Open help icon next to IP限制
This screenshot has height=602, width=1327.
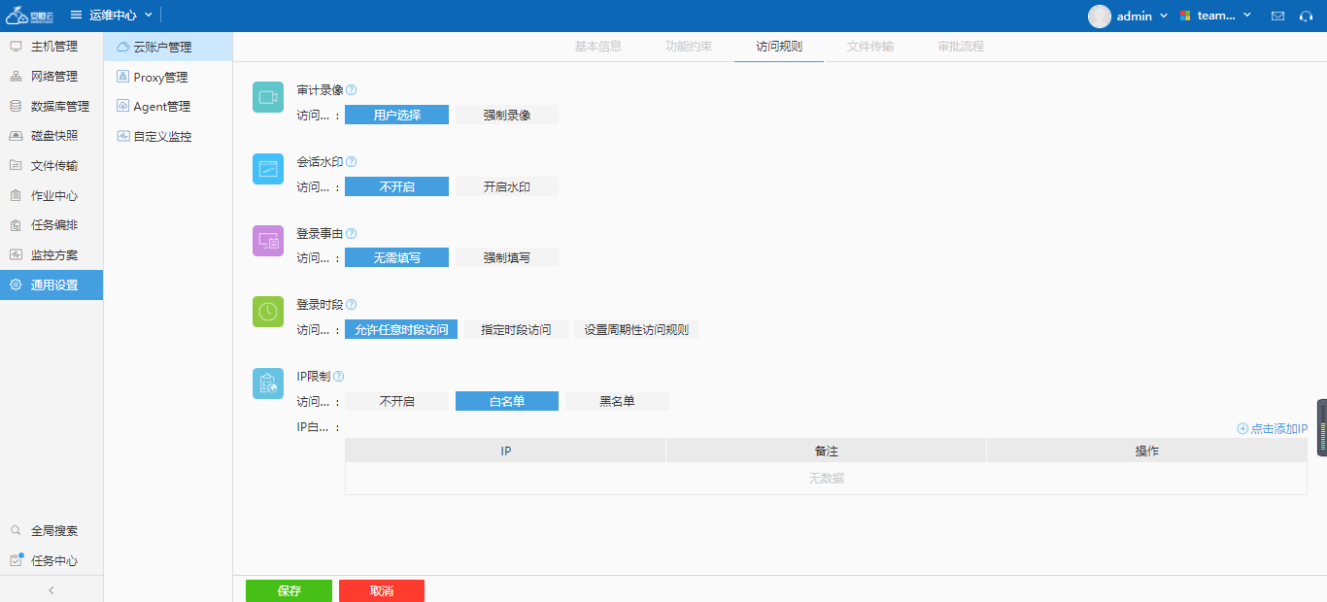(x=338, y=377)
